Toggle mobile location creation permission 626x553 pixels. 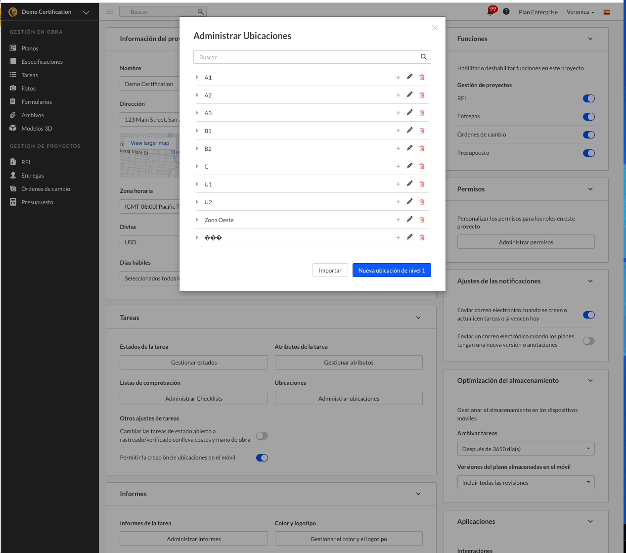(262, 458)
